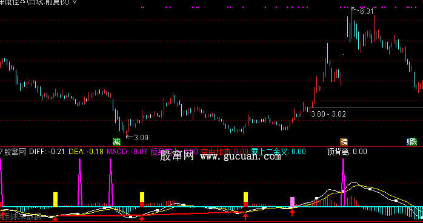Click the cyan 零上二金叉: 0.00 label
The image size is (423, 223).
pyautogui.click(x=278, y=152)
